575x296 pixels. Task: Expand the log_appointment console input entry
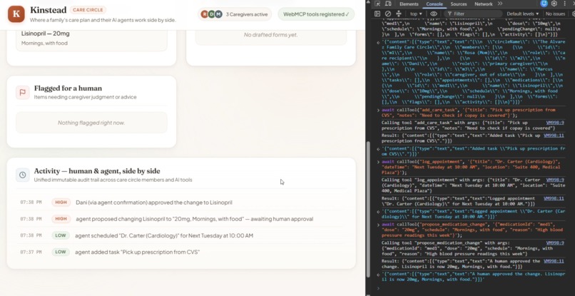tap(379, 162)
